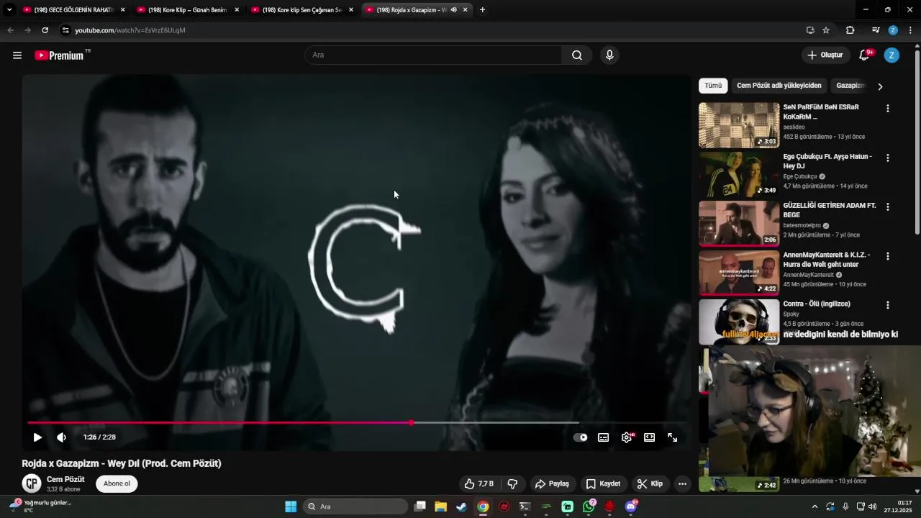Click the progress bar scrubber handle
921x518 pixels.
[412, 423]
